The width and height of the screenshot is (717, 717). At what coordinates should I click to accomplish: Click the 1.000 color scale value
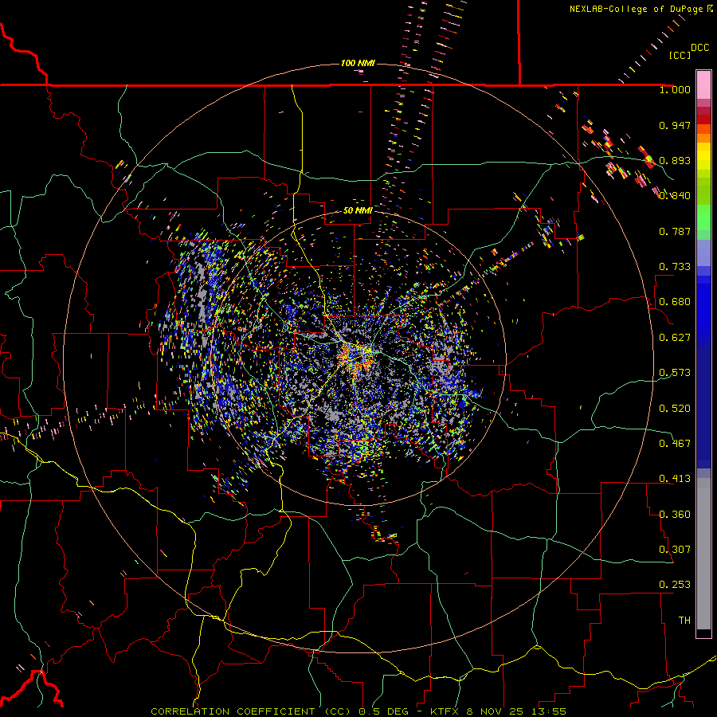tap(675, 89)
